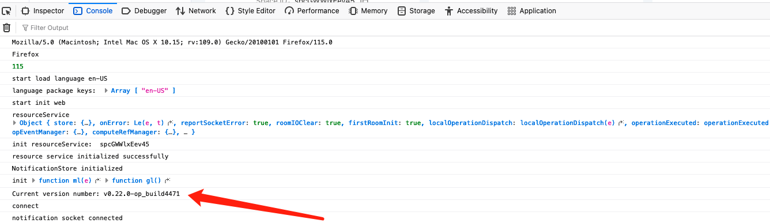This screenshot has width=770, height=223.
Task: Open the Network panel
Action: click(196, 11)
